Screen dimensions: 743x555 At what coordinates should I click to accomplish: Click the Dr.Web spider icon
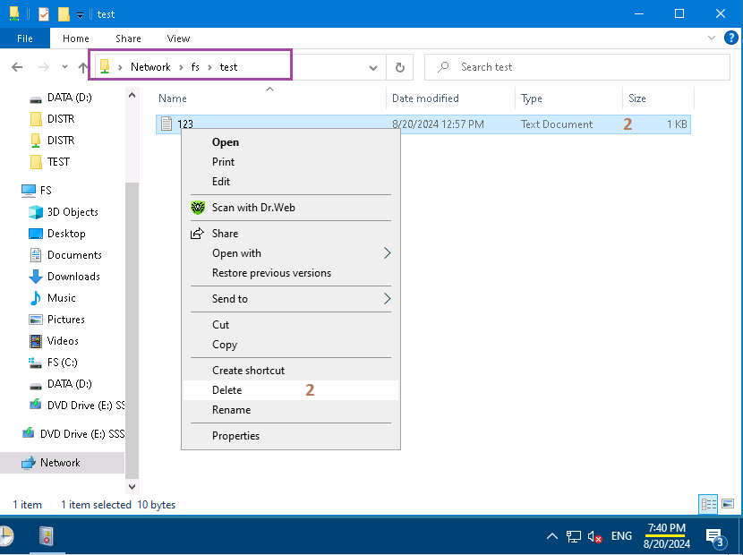pyautogui.click(x=198, y=208)
